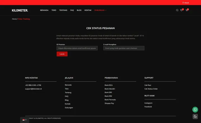
Task: Click Shopee Pay in Pembayaran
Action: coord(109,103)
